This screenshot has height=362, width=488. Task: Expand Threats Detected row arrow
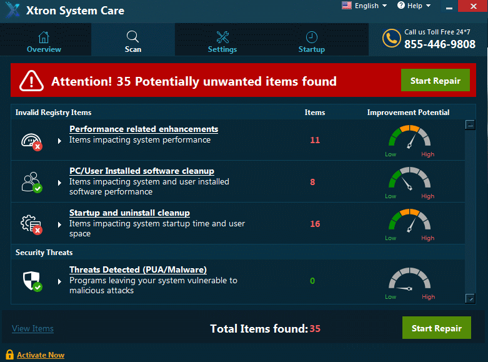tap(60, 281)
